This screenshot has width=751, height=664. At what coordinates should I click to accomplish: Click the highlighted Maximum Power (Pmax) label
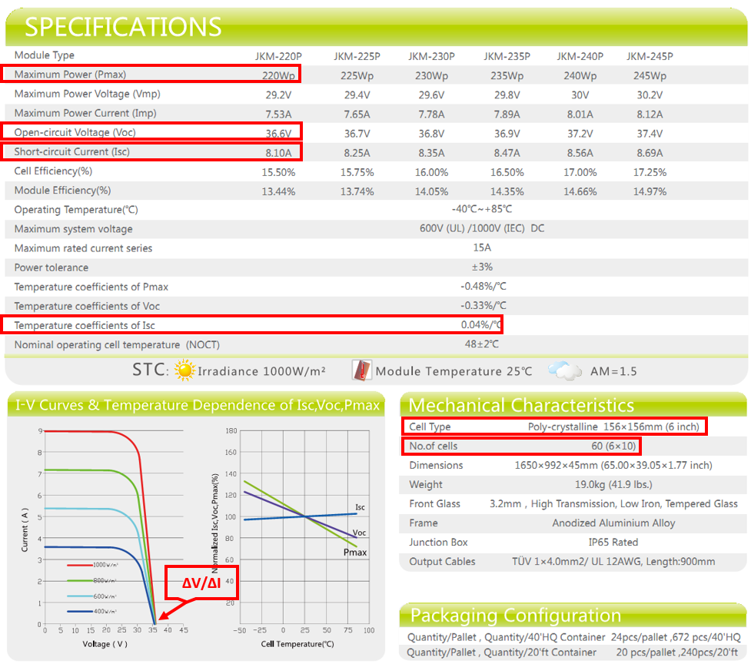tap(70, 75)
